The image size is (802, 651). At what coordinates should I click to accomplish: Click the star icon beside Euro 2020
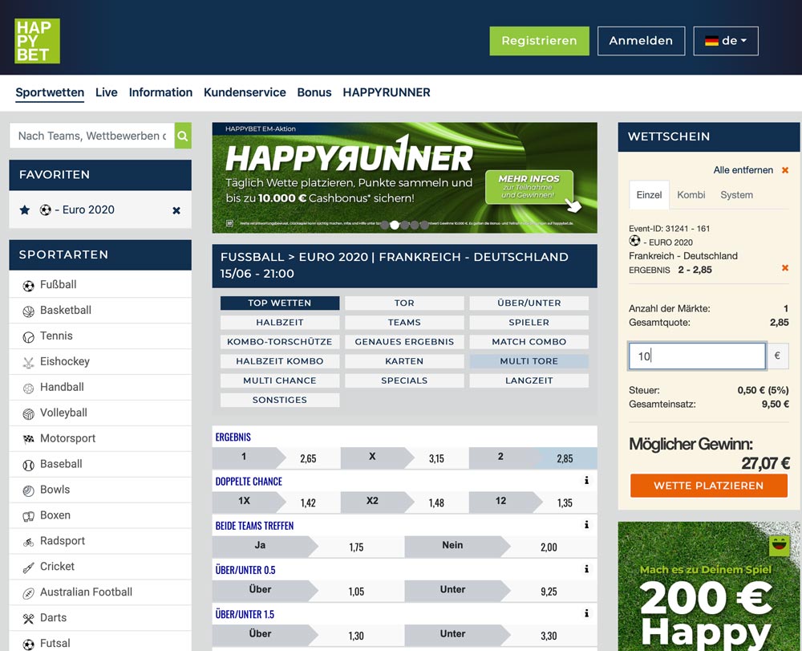[25, 210]
